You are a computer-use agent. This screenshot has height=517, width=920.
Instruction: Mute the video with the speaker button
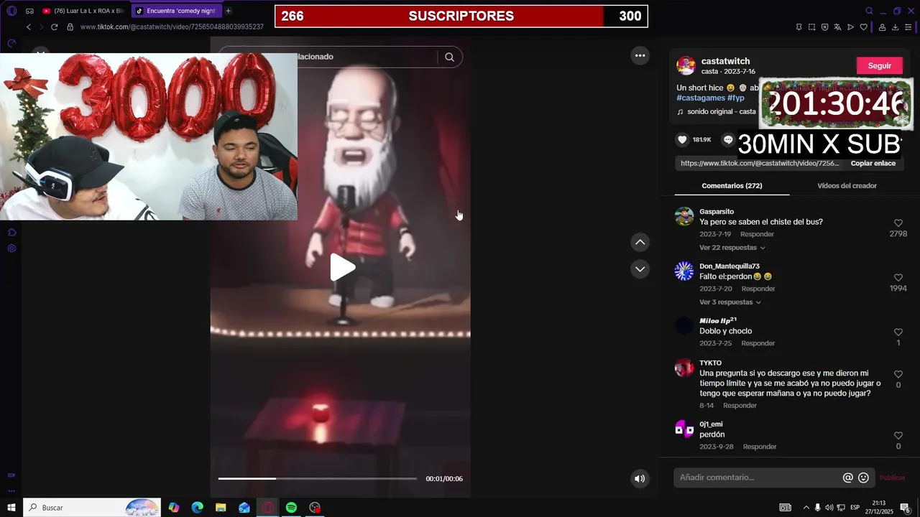point(640,478)
